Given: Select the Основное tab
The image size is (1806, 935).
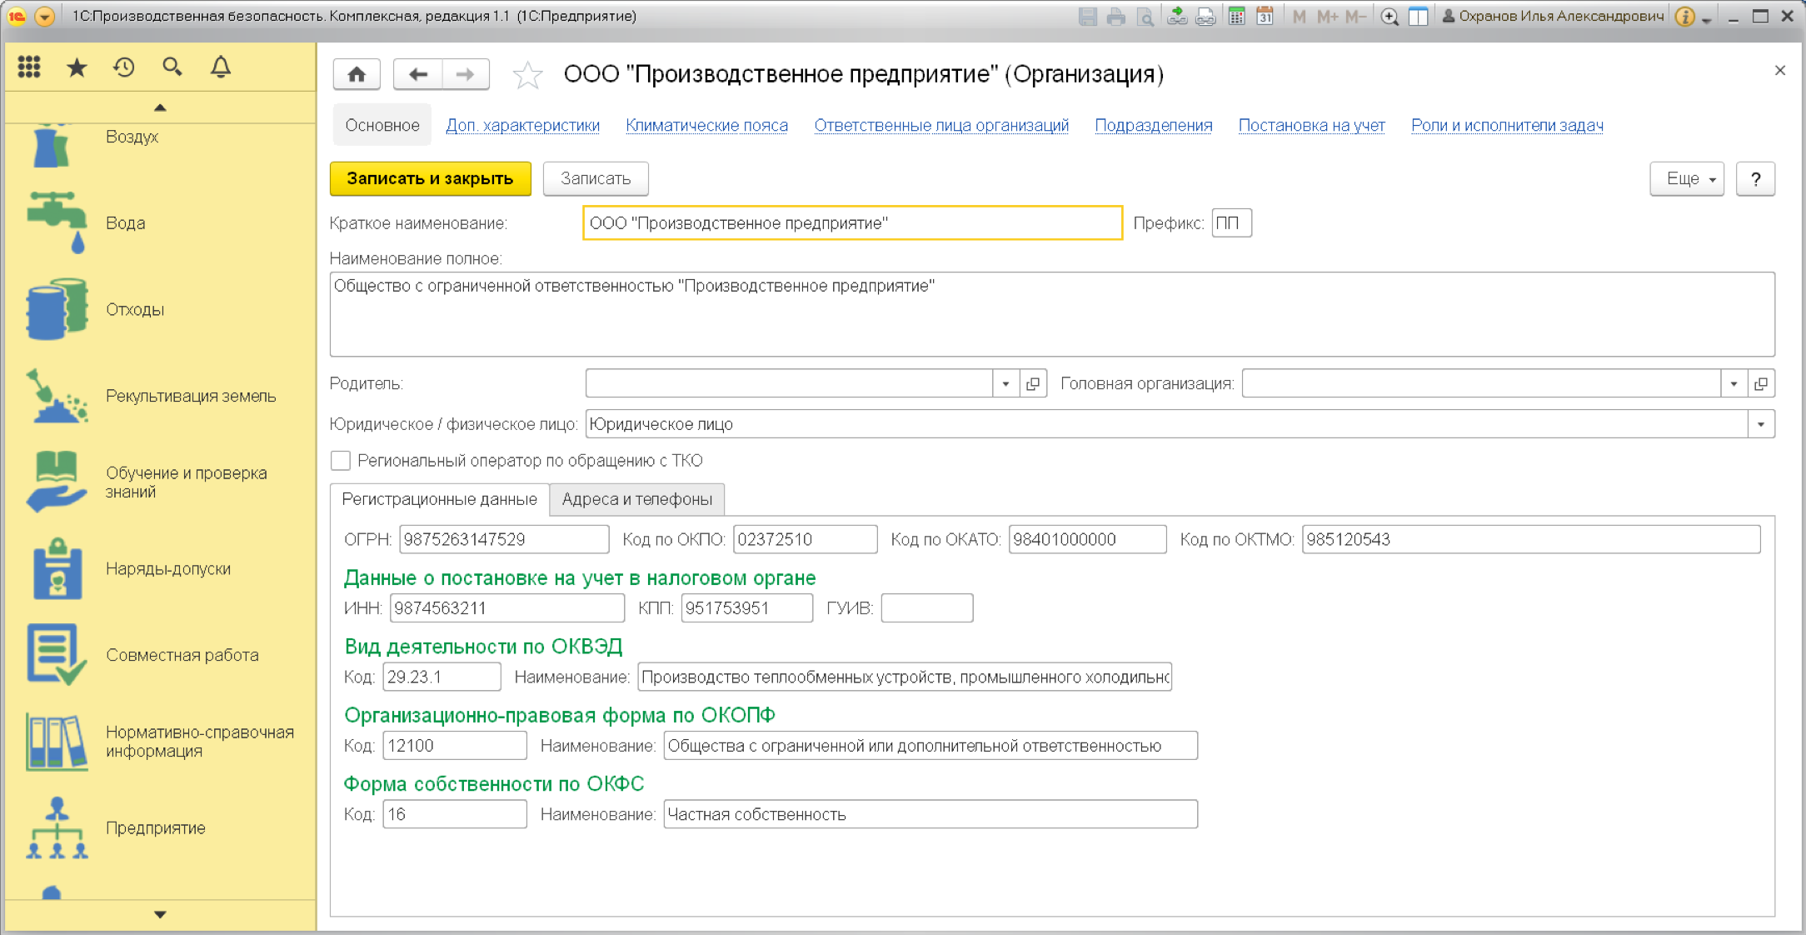Looking at the screenshot, I should 382,125.
